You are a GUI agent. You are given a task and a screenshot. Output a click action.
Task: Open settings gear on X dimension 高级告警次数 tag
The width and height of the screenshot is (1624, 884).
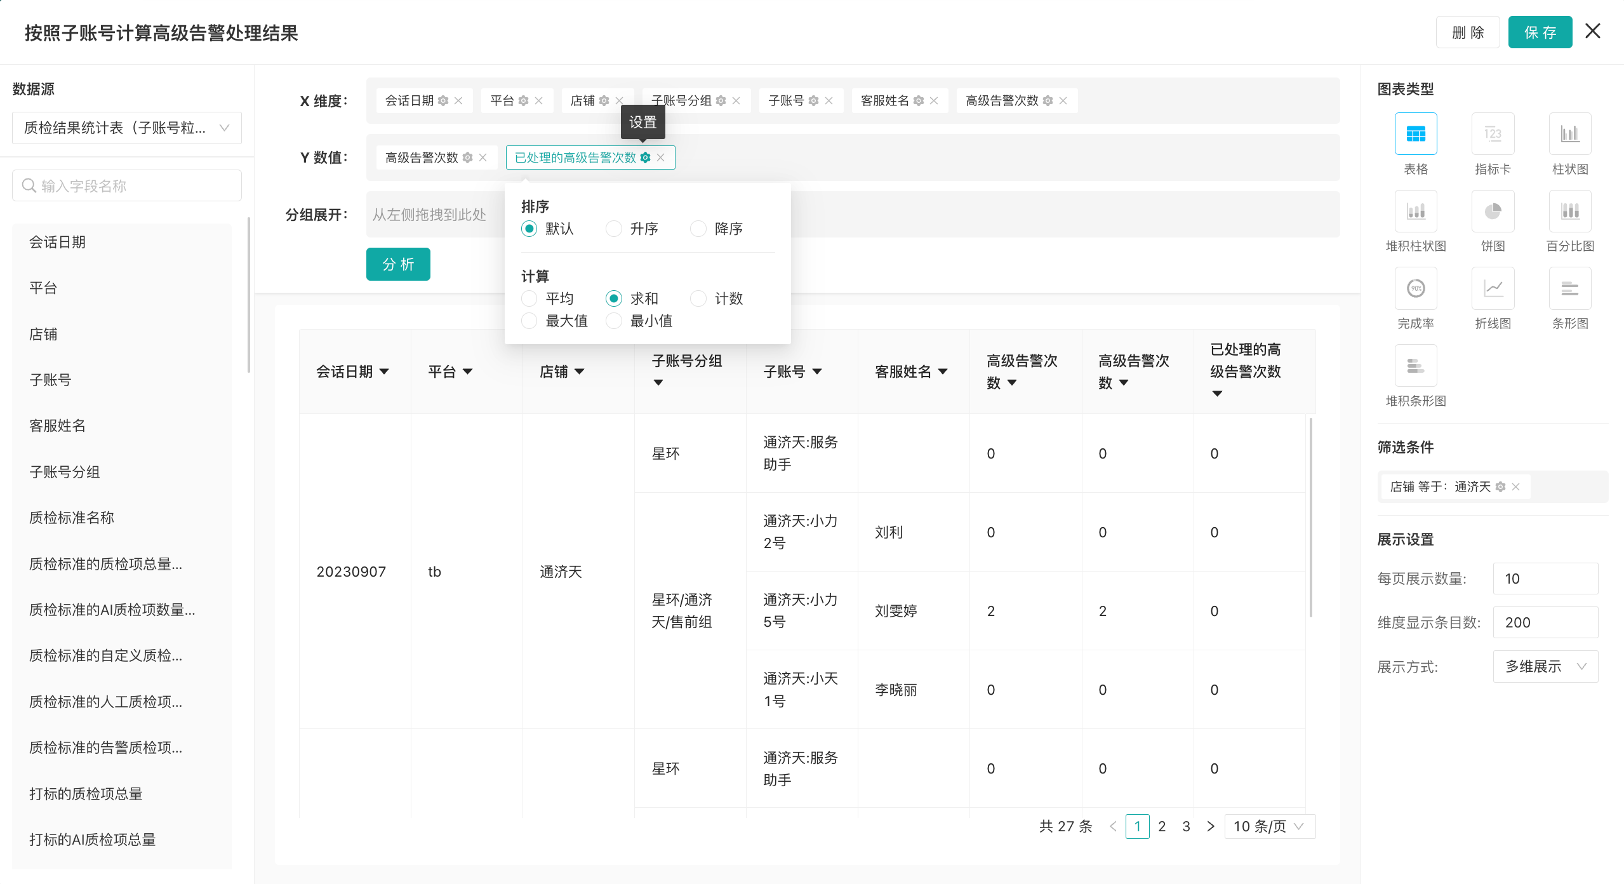pyautogui.click(x=1048, y=101)
